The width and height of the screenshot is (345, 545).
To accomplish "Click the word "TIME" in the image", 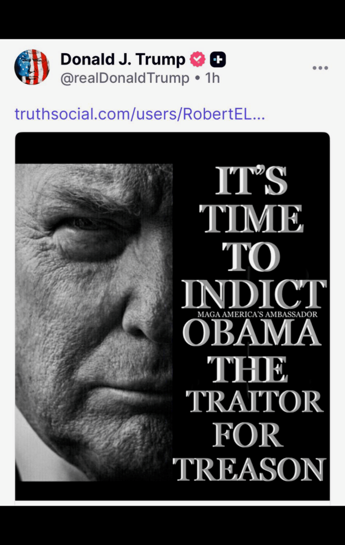I will pyautogui.click(x=251, y=218).
